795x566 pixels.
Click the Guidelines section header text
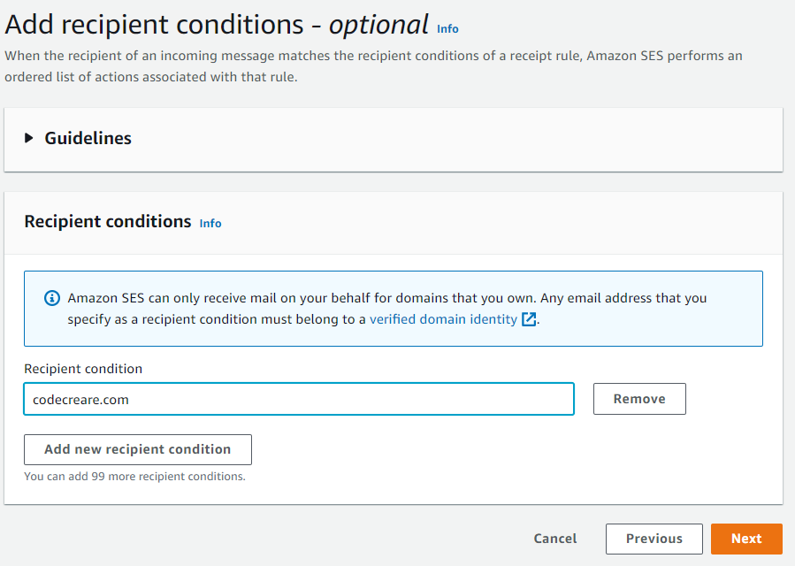88,138
